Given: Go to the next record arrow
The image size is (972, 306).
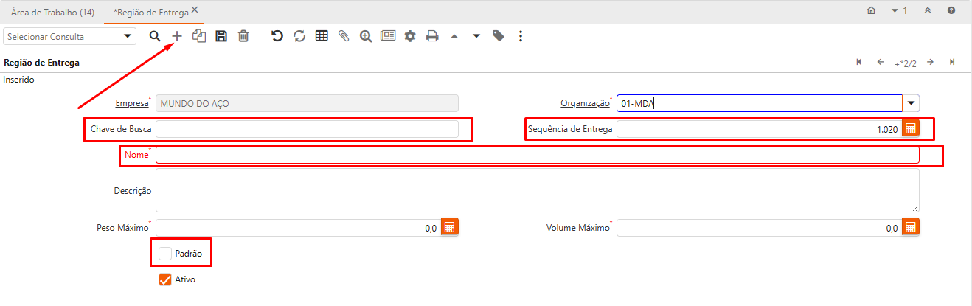Looking at the screenshot, I should pos(931,63).
